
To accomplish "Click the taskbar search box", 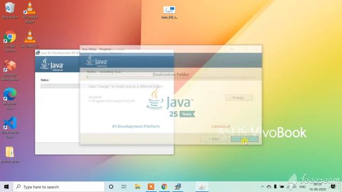I will click(59, 187).
